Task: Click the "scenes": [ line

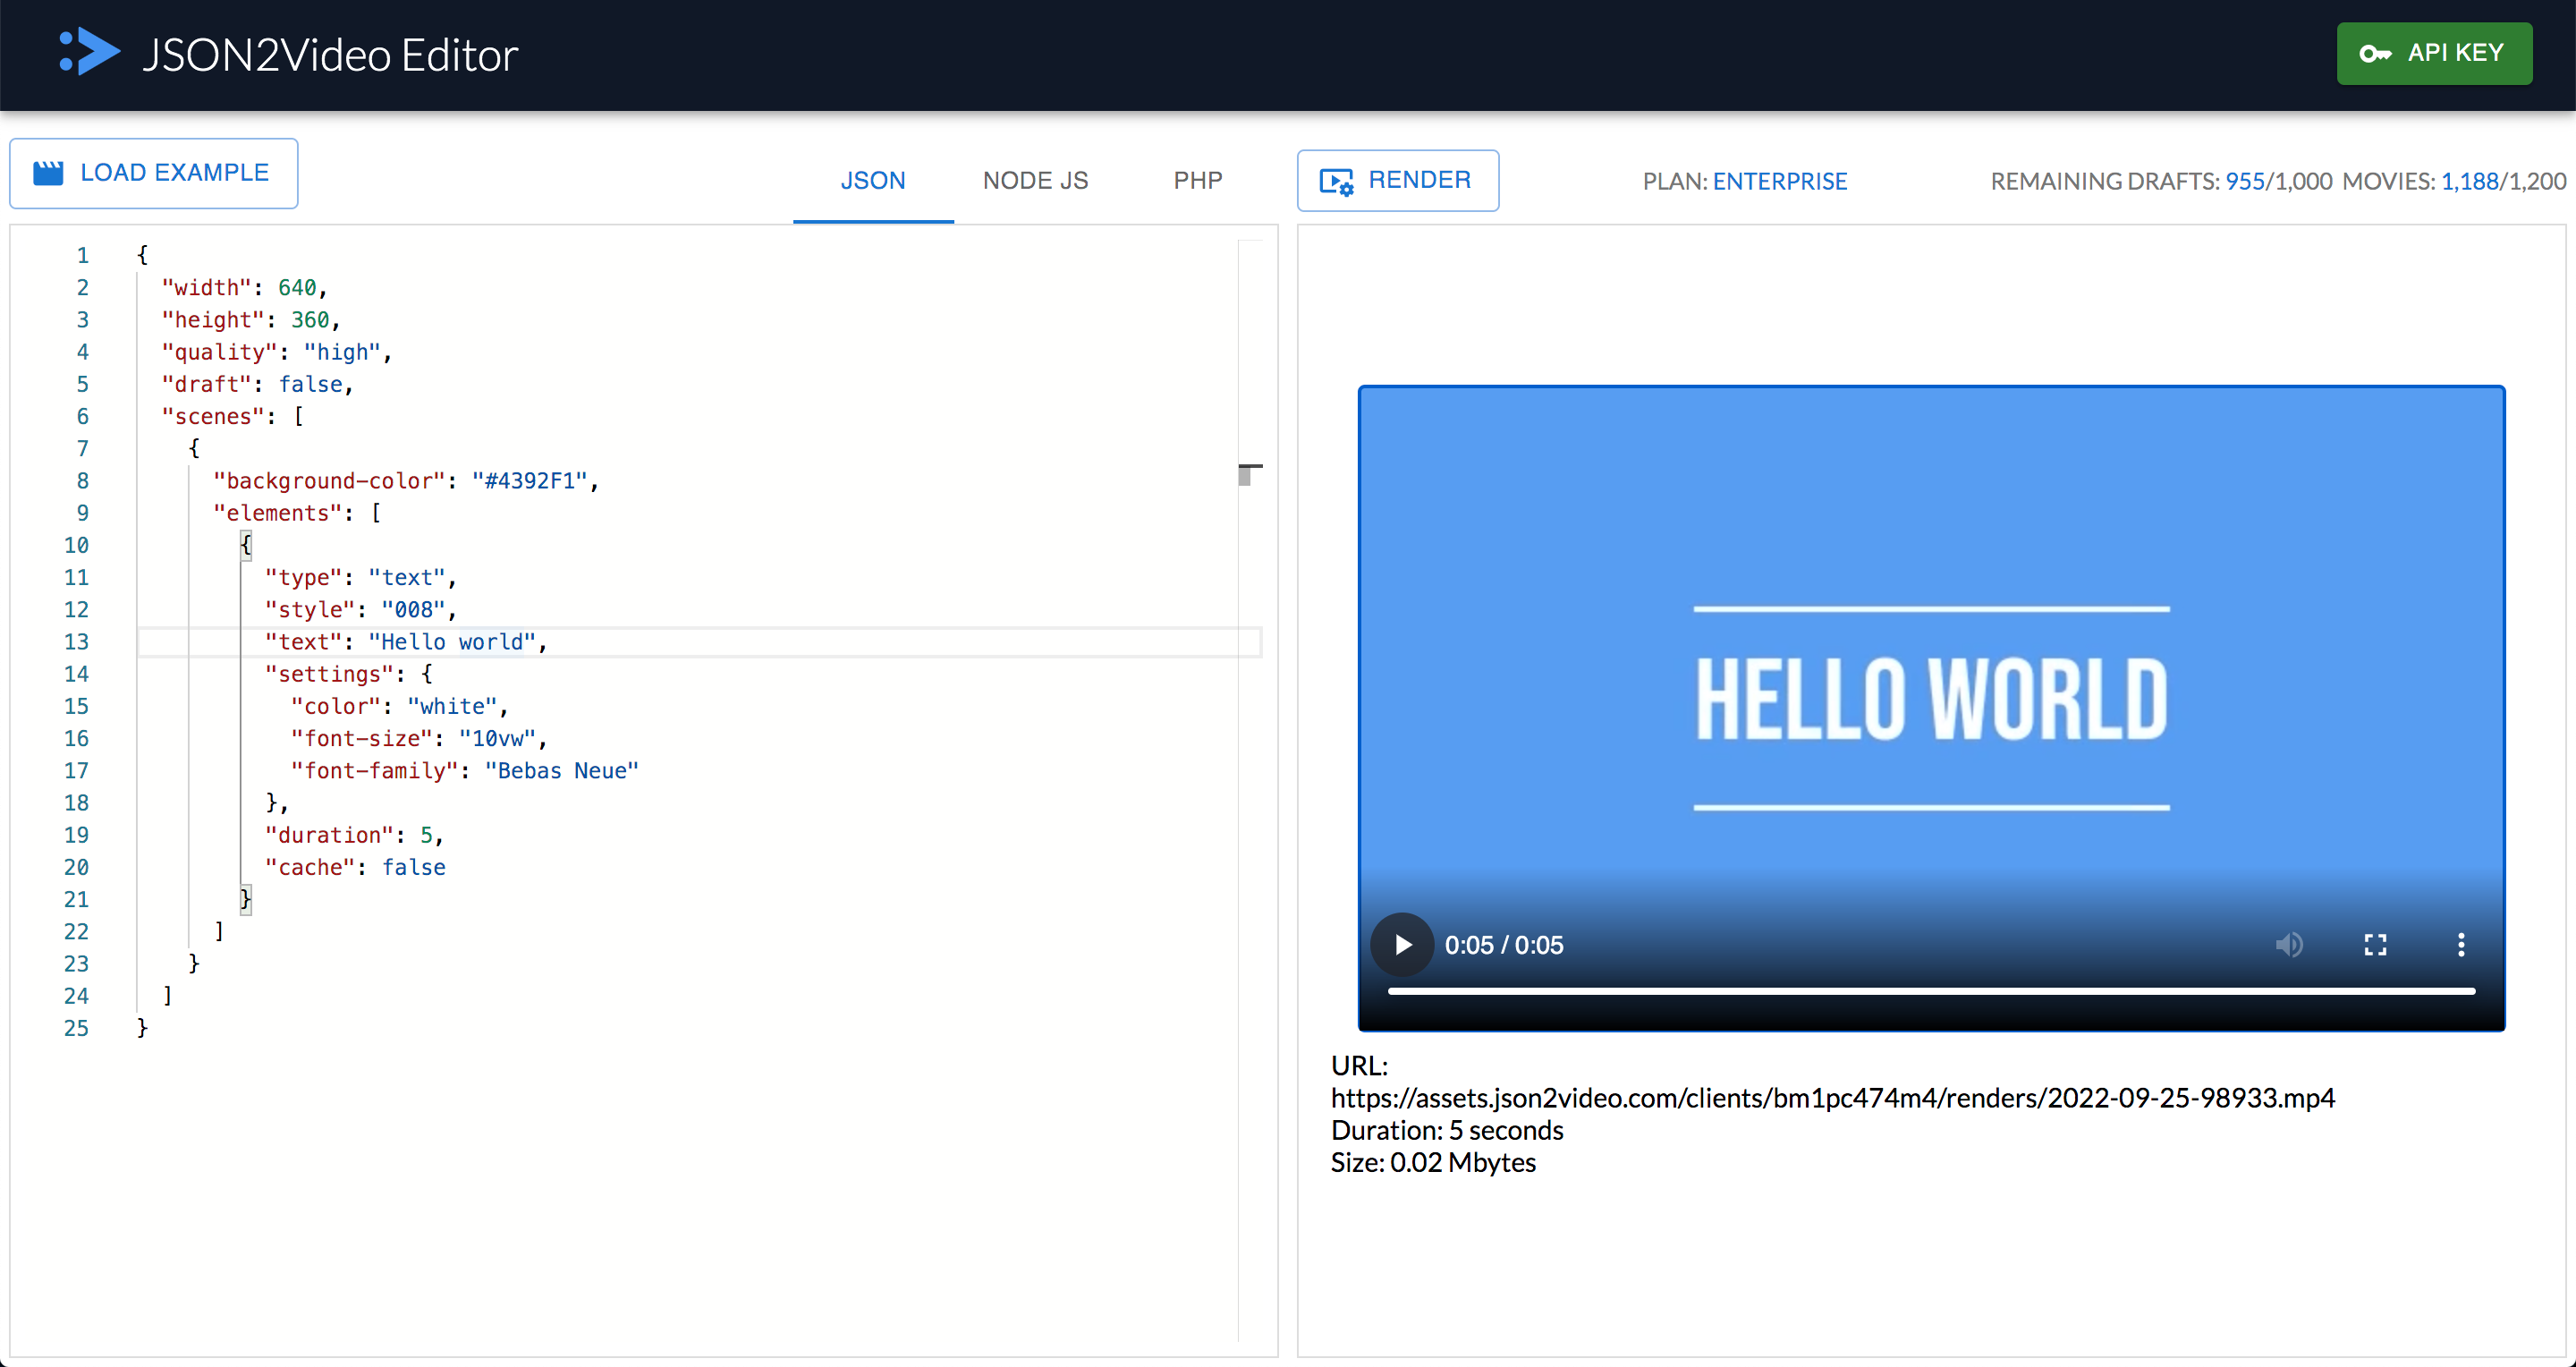Action: tap(232, 416)
